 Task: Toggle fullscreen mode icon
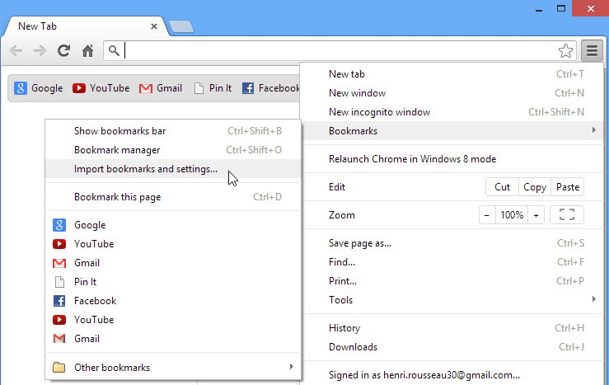tap(567, 215)
